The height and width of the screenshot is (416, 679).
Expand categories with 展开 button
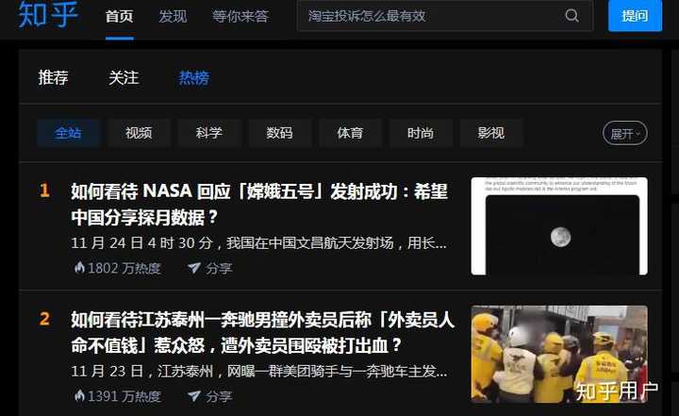tap(625, 133)
